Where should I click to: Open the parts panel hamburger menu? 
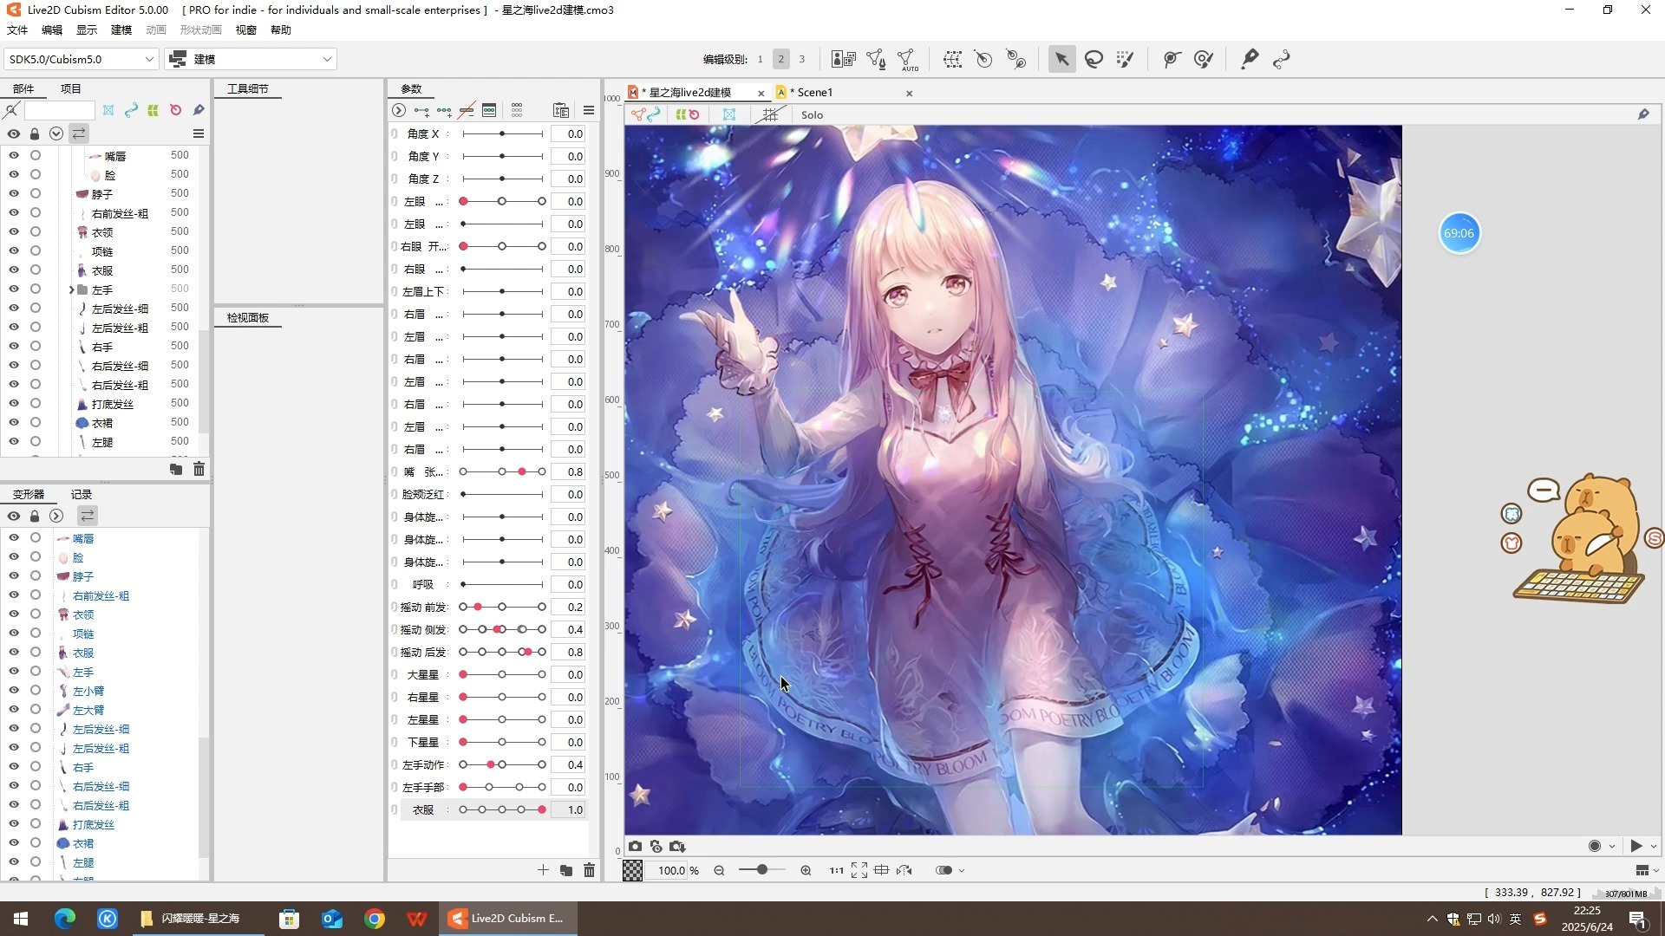click(x=198, y=133)
